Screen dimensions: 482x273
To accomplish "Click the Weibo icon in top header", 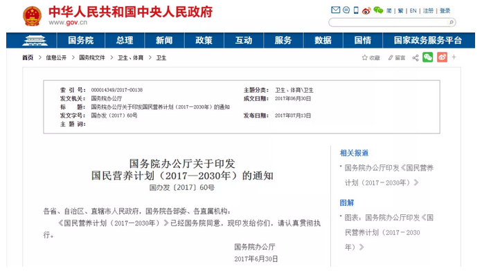I will 366,11.
